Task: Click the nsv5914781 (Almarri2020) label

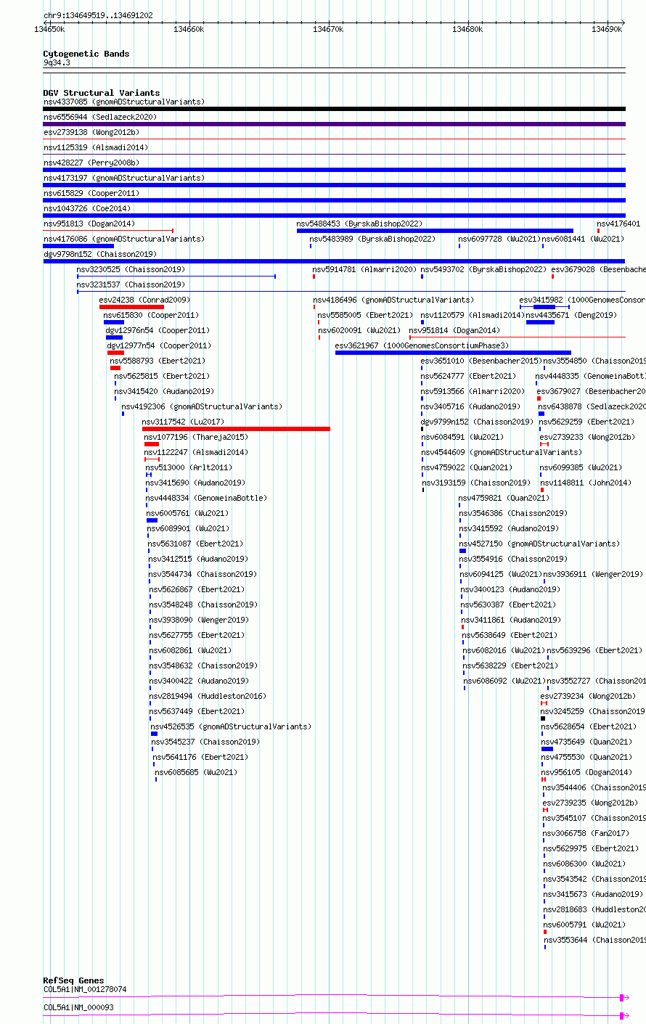Action: [x=364, y=269]
